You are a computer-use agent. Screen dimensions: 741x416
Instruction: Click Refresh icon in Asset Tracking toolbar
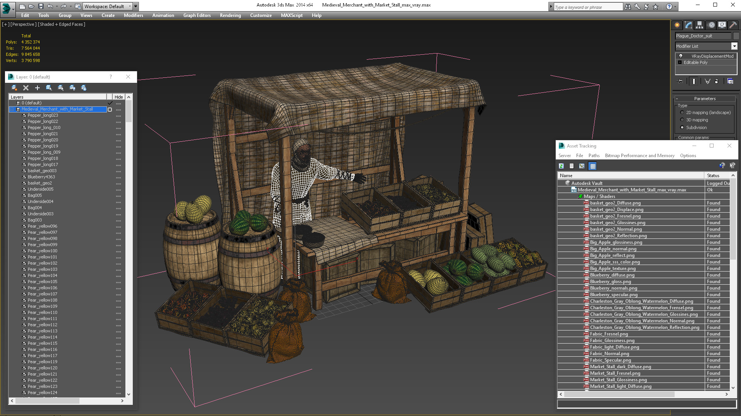(x=562, y=166)
